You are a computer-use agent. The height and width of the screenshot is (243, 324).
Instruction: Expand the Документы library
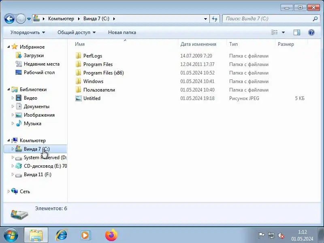pos(13,107)
